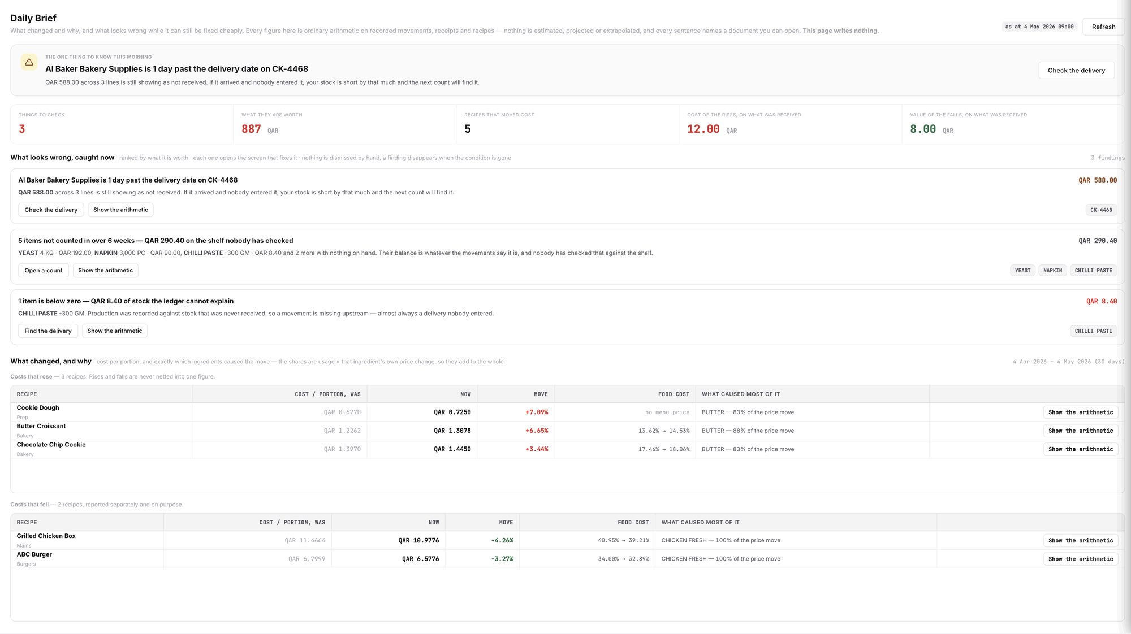Click the as-at date timestamp label
This screenshot has width=1131, height=634.
pos(1039,27)
